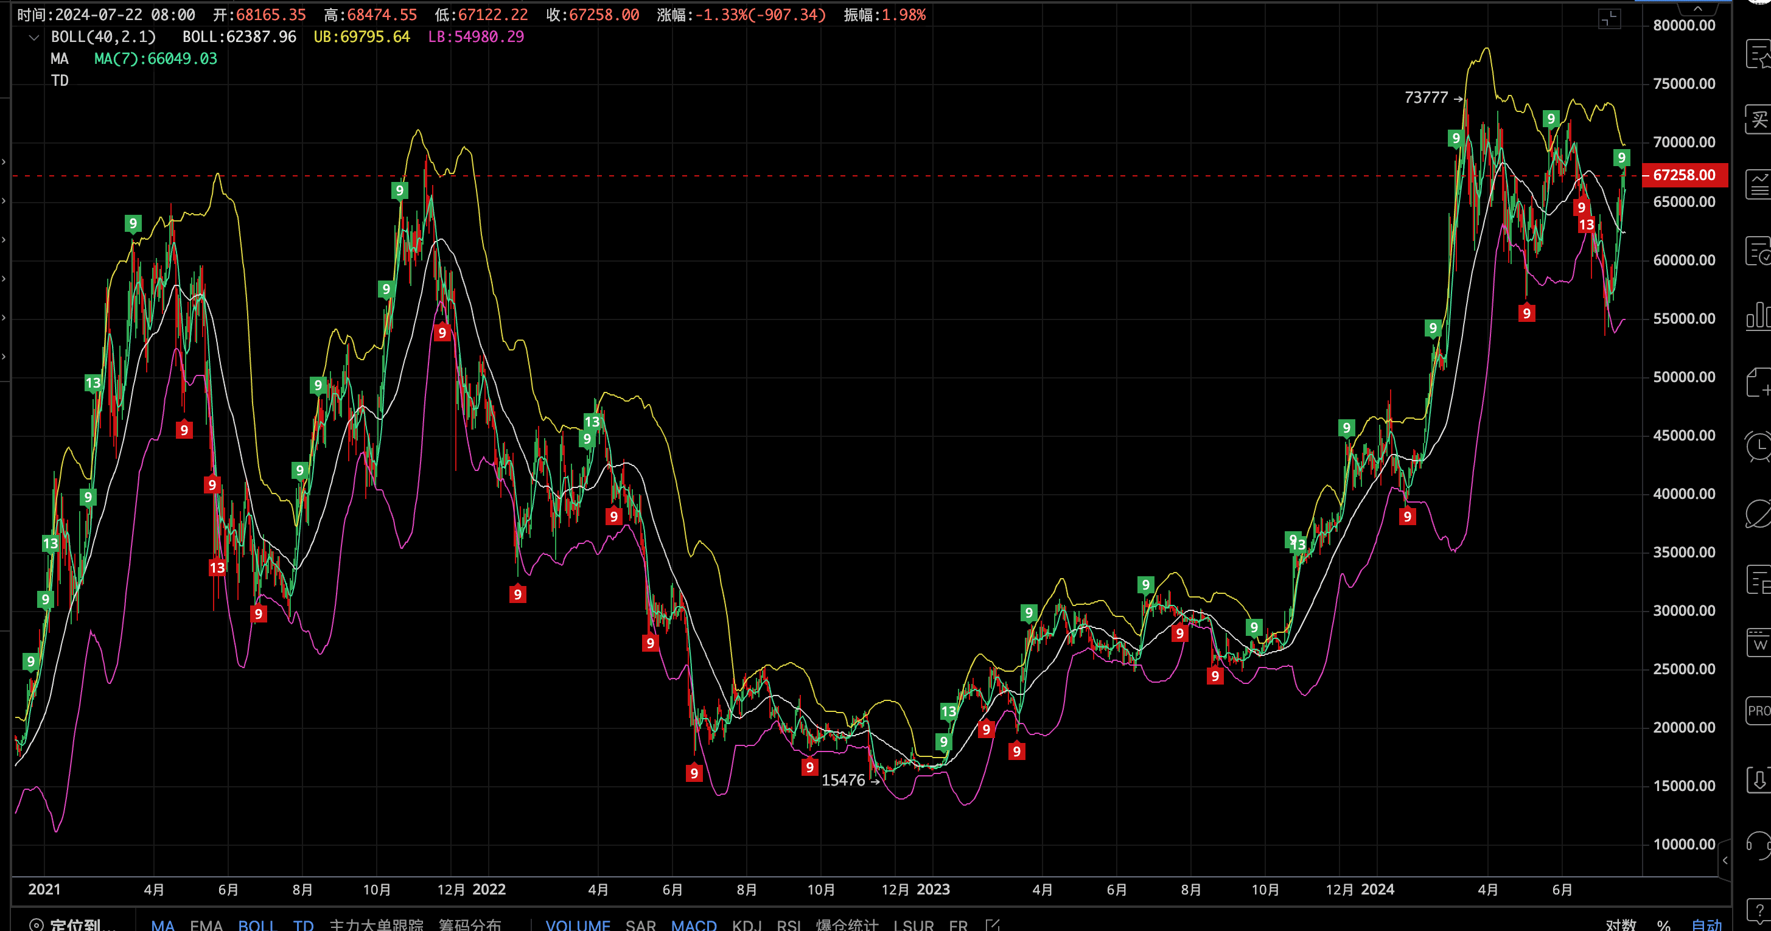Click the LB:54980.29 lower band value

(476, 37)
